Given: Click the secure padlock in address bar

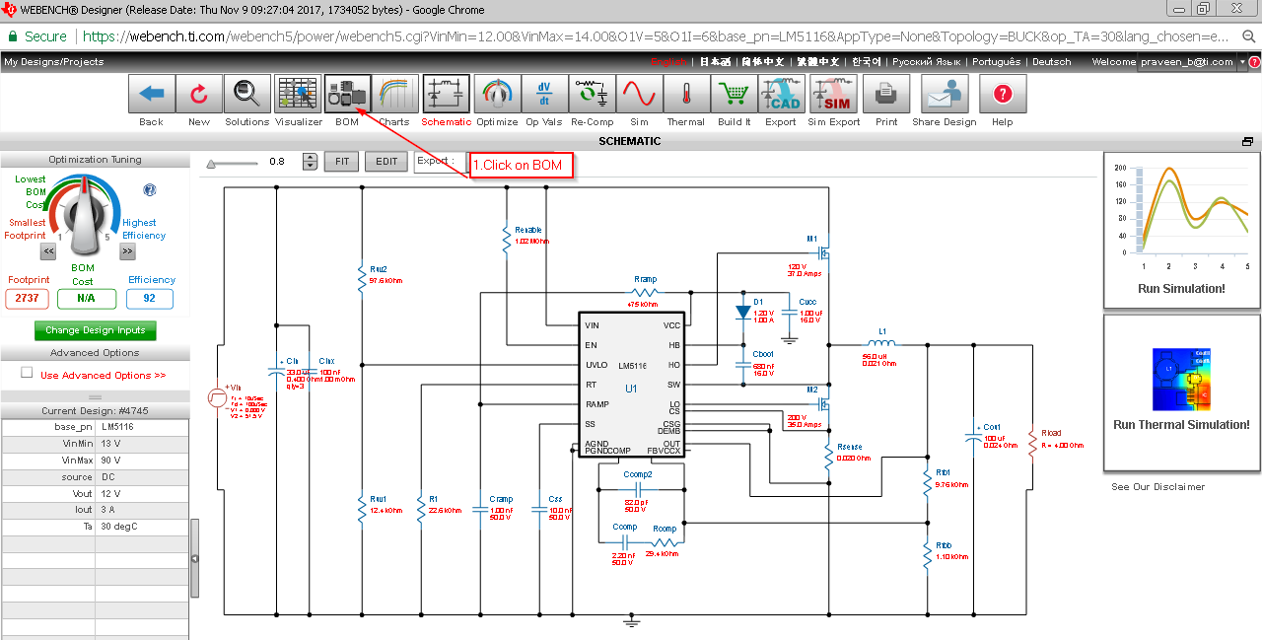Looking at the screenshot, I should point(12,36).
